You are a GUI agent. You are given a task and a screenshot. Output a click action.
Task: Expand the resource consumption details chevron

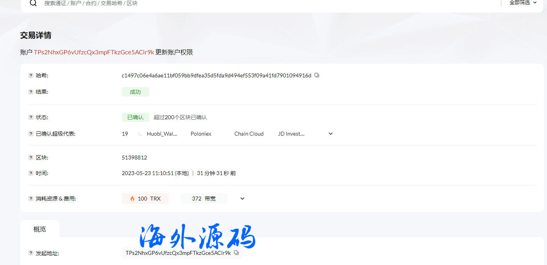242,198
